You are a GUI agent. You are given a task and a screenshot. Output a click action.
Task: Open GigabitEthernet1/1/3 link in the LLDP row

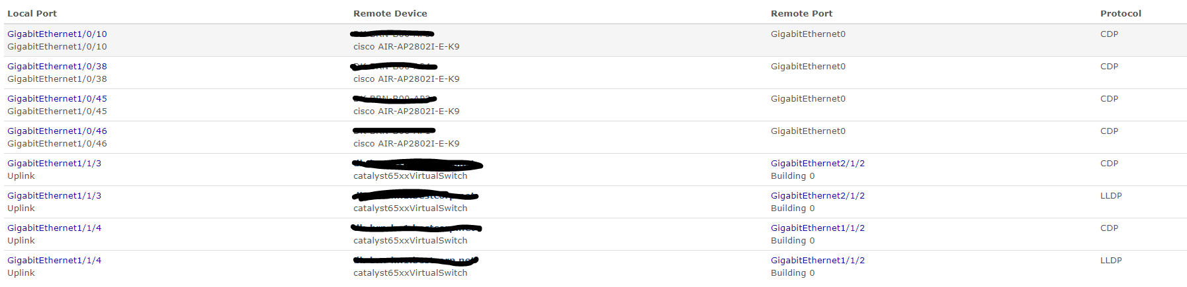54,196
